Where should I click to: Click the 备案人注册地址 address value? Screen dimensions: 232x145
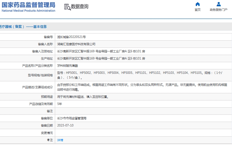[101, 51]
